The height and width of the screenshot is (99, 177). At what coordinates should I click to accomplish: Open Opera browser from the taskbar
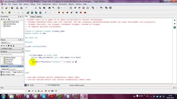click(19, 97)
